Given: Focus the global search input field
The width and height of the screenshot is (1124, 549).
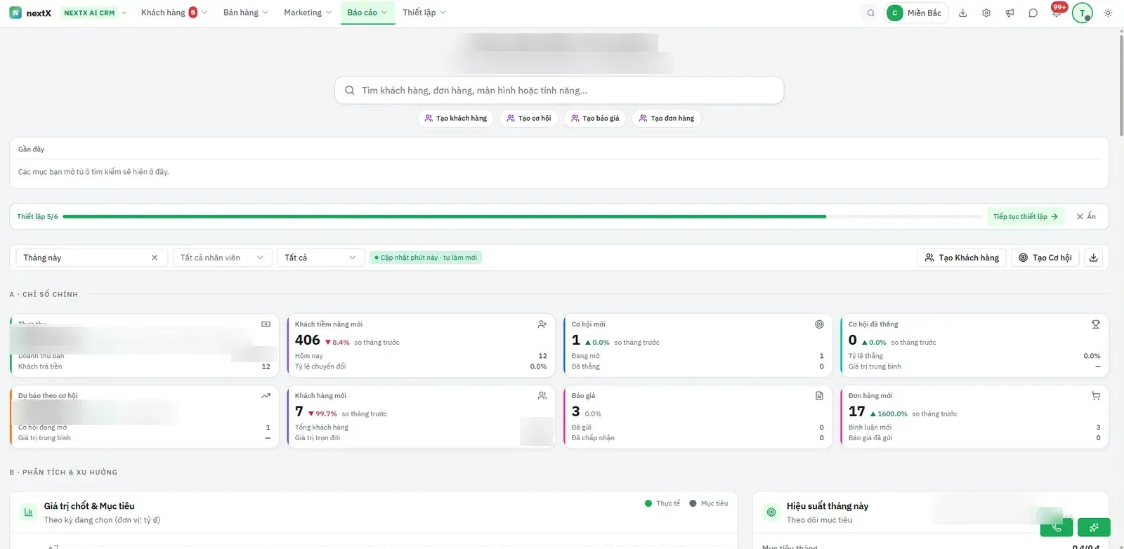Looking at the screenshot, I should point(559,91).
